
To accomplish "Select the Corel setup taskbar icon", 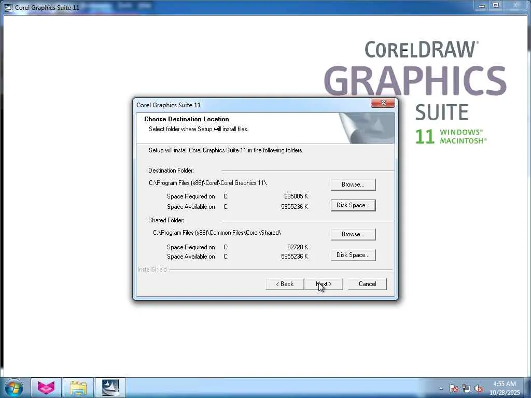I will 110,388.
